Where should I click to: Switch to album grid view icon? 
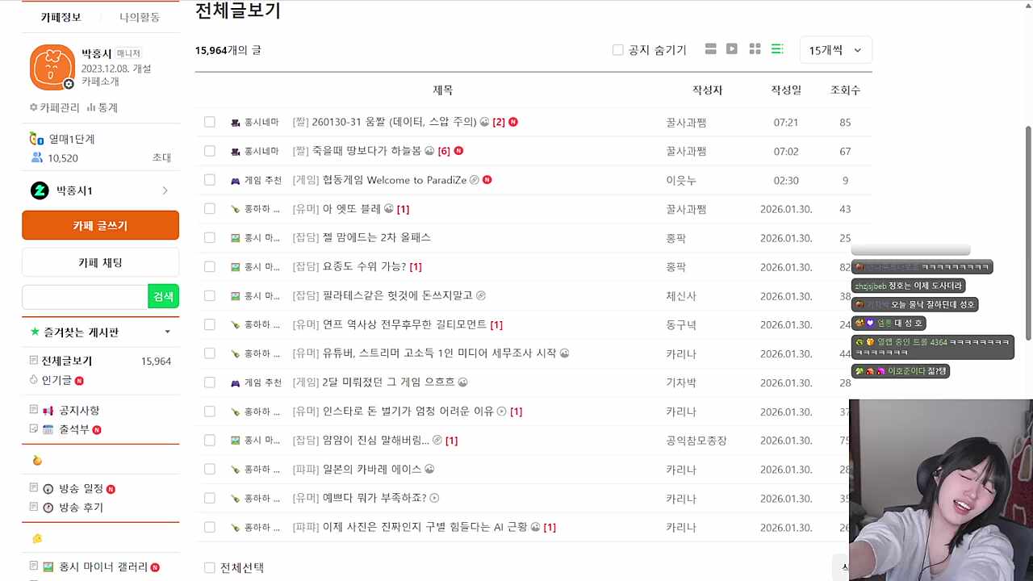pyautogui.click(x=755, y=49)
